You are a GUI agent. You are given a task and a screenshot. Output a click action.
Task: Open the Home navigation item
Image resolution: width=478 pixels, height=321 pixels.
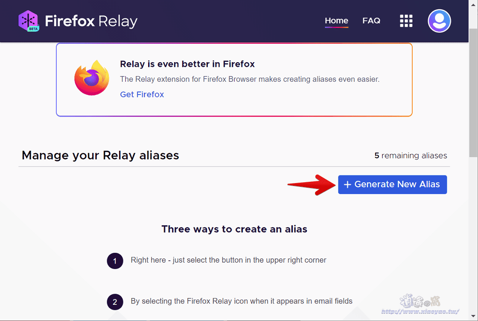click(x=336, y=20)
